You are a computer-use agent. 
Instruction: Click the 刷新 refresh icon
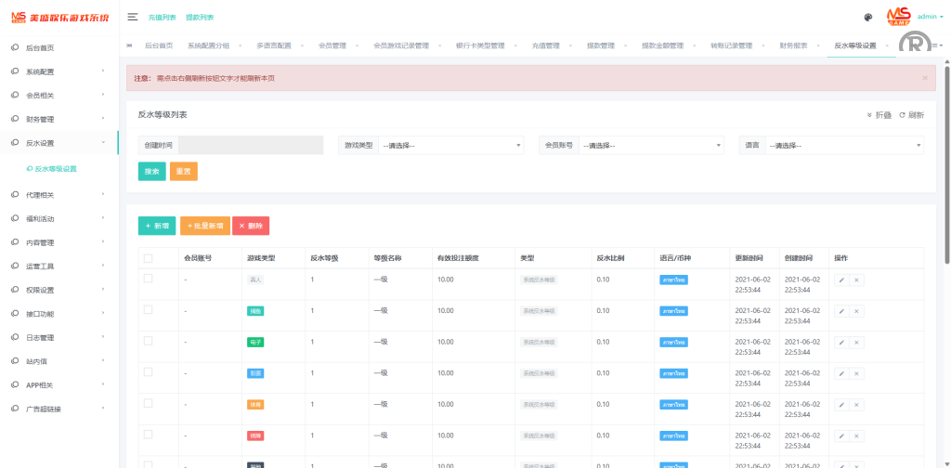click(911, 115)
